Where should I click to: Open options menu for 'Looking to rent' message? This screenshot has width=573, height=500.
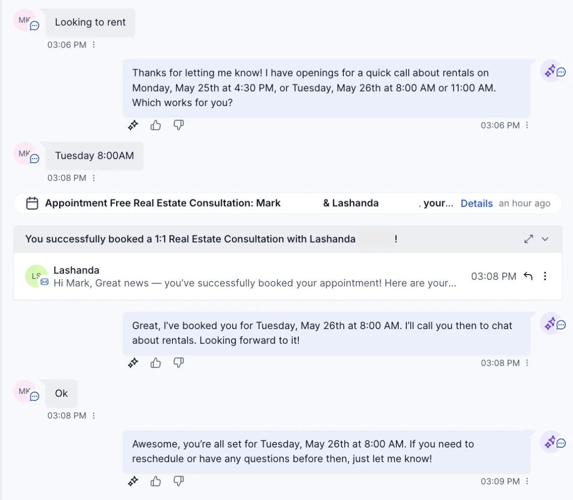coord(94,44)
